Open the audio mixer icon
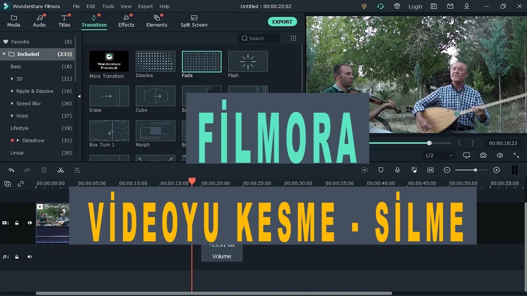The width and height of the screenshot is (527, 296). click(414, 170)
